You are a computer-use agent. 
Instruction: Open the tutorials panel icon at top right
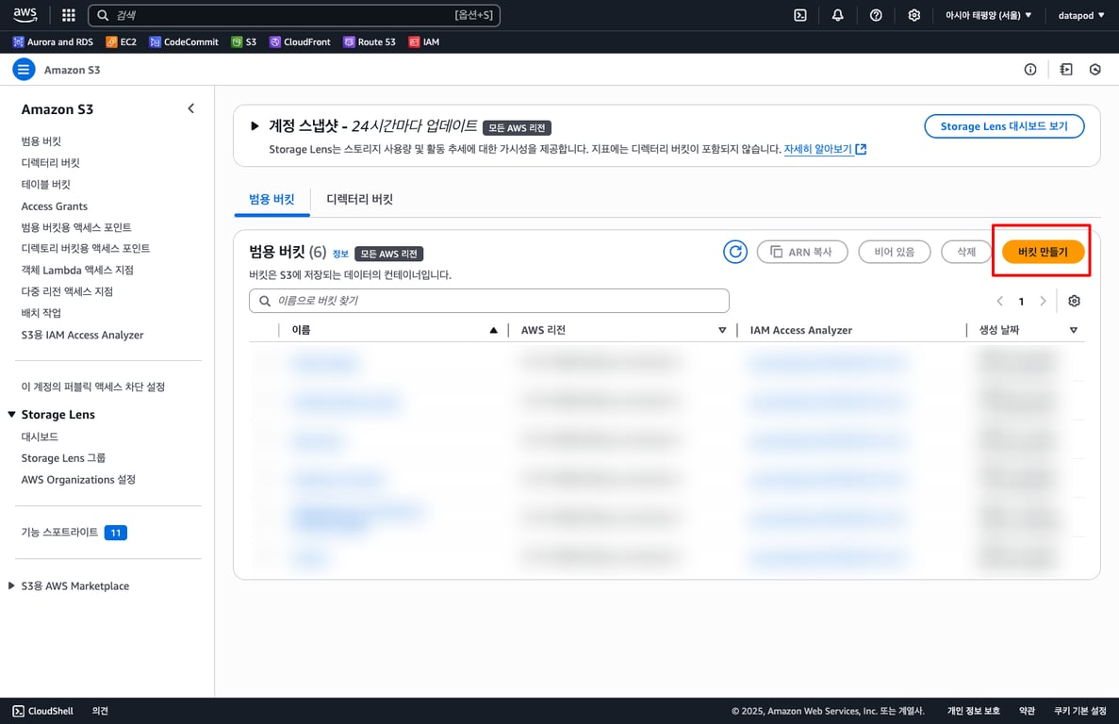click(1066, 69)
